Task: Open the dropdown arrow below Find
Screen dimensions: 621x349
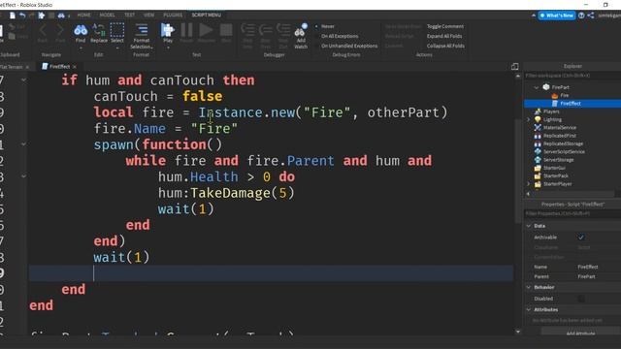Action: pos(81,48)
